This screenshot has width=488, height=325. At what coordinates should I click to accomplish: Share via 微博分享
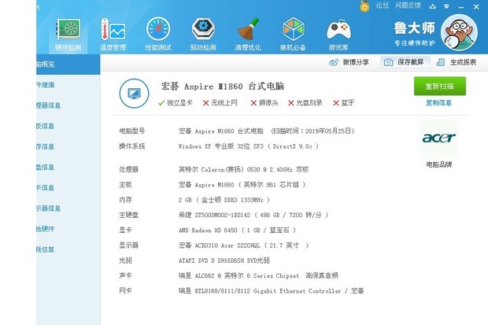349,62
